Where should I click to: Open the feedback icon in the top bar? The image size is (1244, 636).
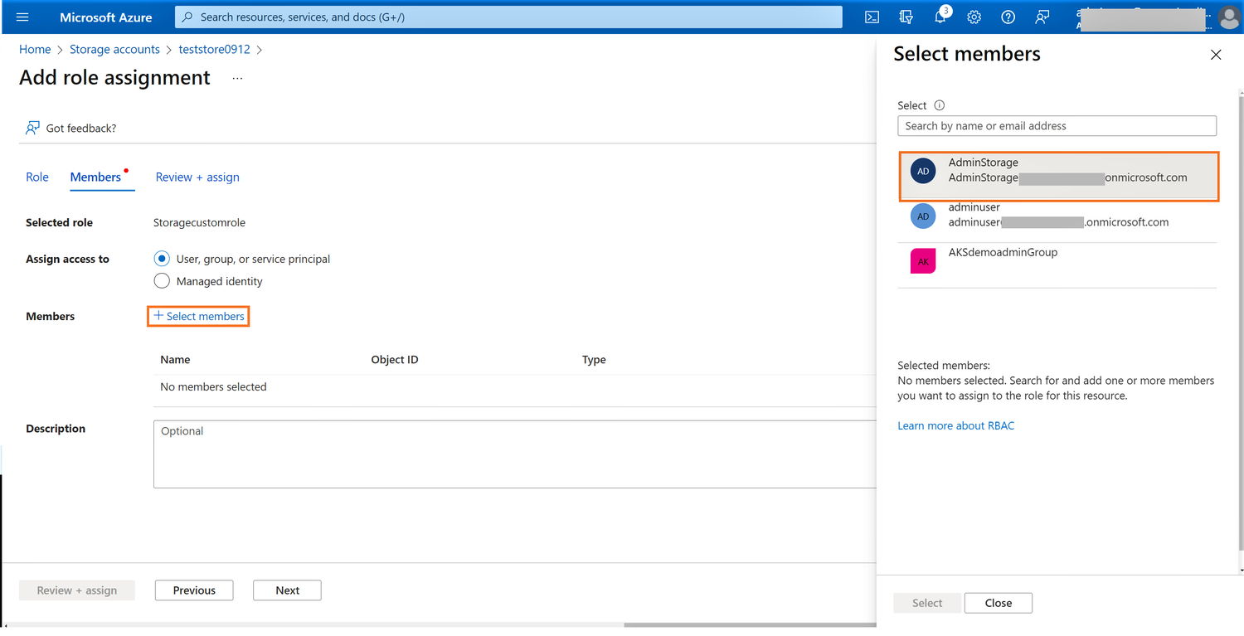pos(1042,17)
